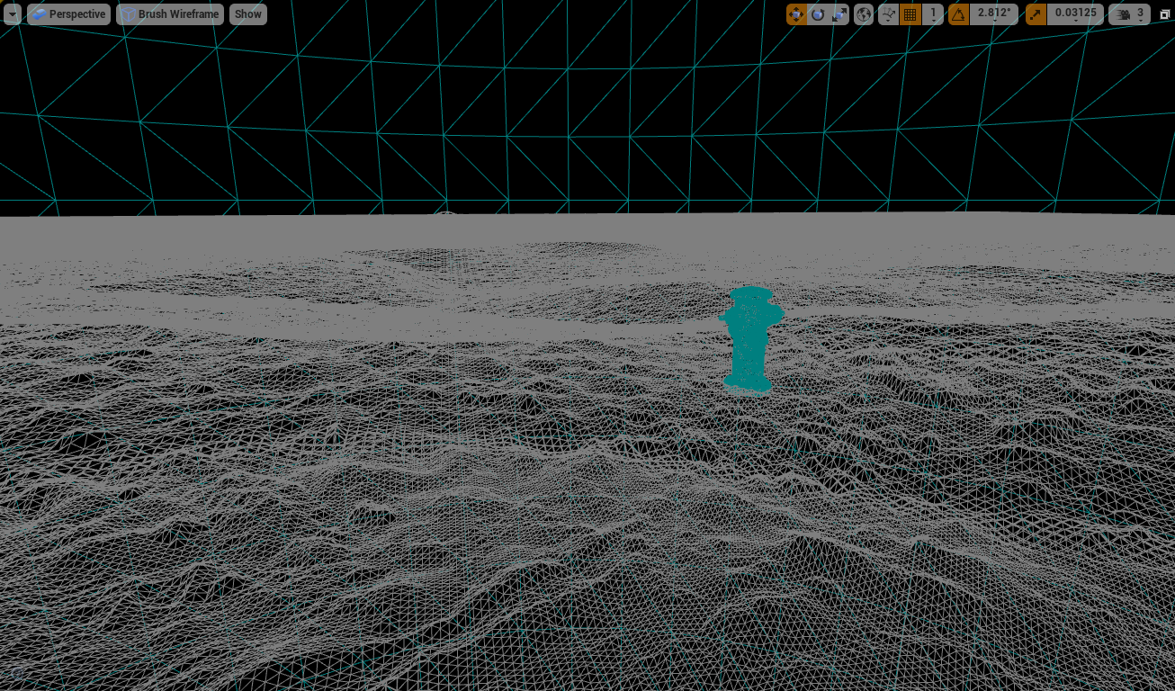Open the Show menu
Screen dimensions: 1175x691
point(247,13)
